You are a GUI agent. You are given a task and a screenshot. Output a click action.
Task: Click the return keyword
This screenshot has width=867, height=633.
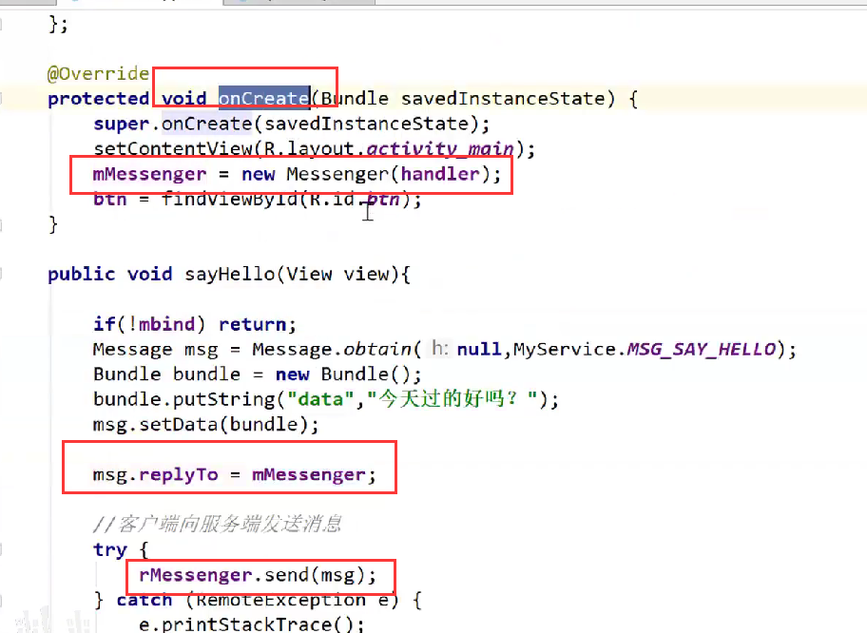[253, 324]
